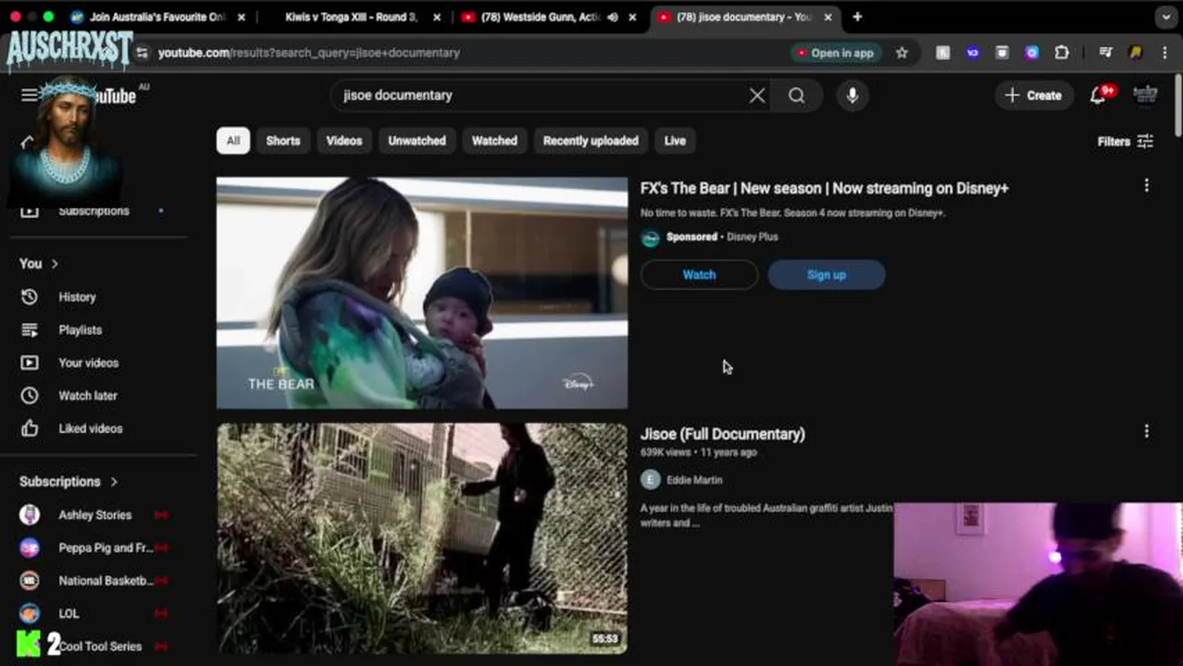Click the blue-purple VO extension icon

pyautogui.click(x=972, y=53)
